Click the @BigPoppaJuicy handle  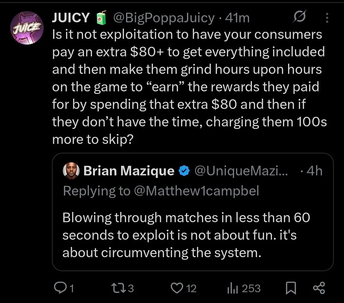pos(164,18)
